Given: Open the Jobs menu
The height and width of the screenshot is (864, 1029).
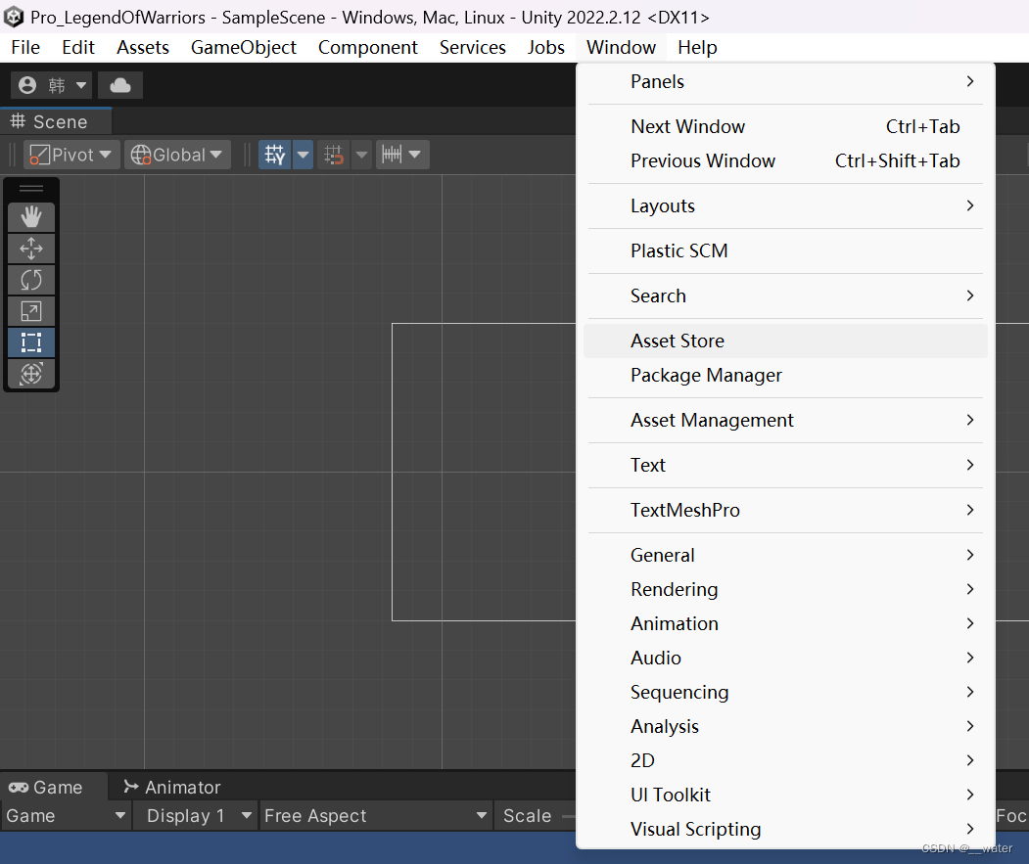Looking at the screenshot, I should [x=546, y=47].
